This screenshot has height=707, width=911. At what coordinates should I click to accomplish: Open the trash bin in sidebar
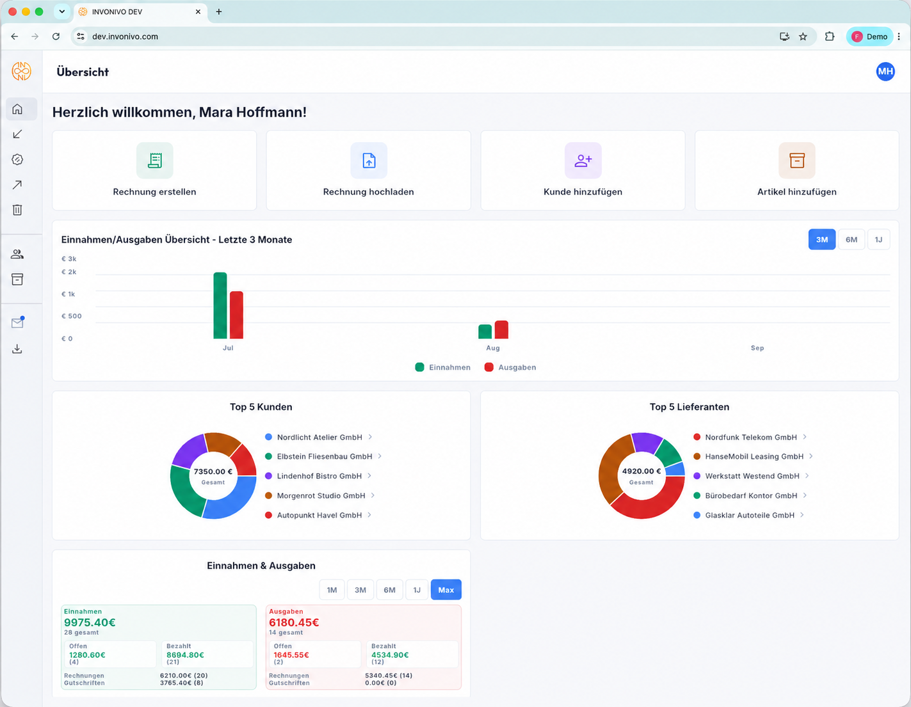[x=17, y=210]
